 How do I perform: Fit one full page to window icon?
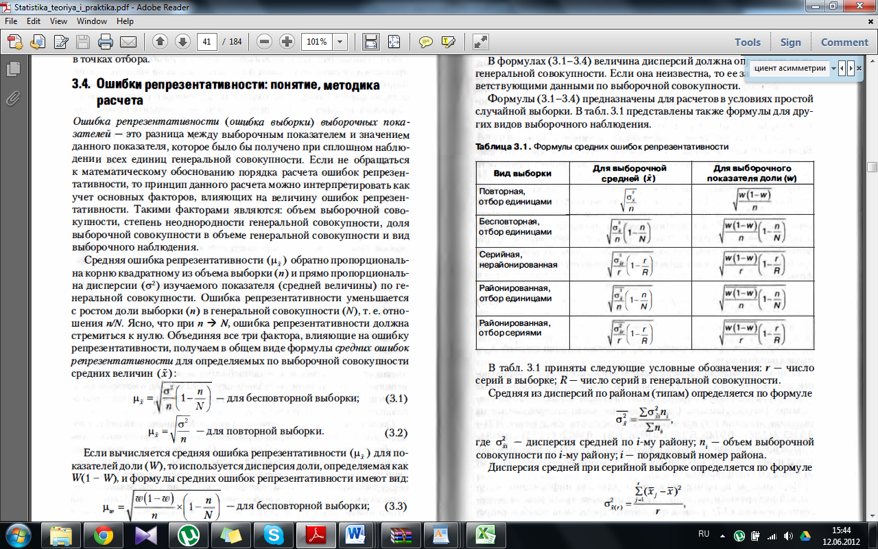(x=394, y=41)
